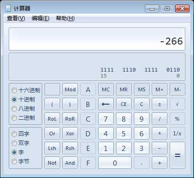Click the Or bitwise button
194x178 pixels.
(52, 133)
